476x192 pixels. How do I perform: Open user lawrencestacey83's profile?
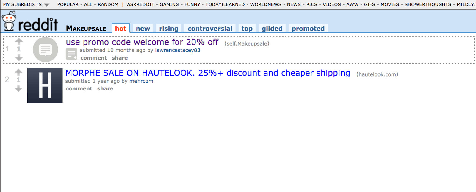[178, 50]
